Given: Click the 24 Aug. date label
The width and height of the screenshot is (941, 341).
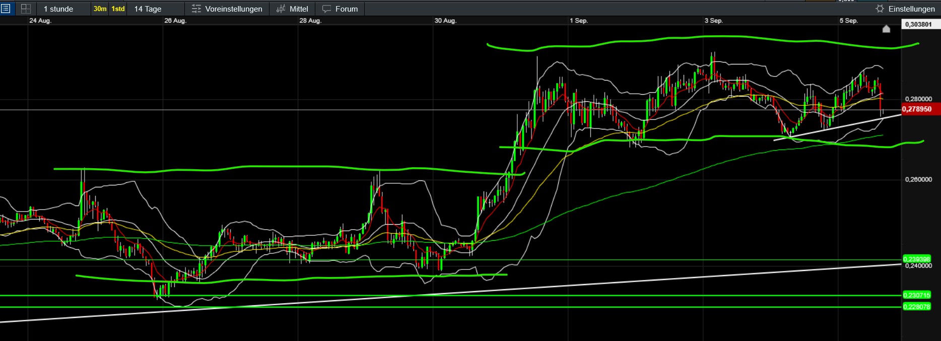Looking at the screenshot, I should (x=40, y=21).
